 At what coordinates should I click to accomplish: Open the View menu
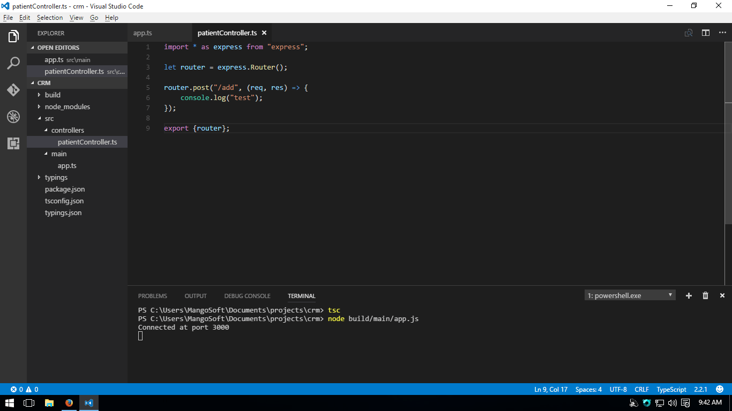click(77, 18)
